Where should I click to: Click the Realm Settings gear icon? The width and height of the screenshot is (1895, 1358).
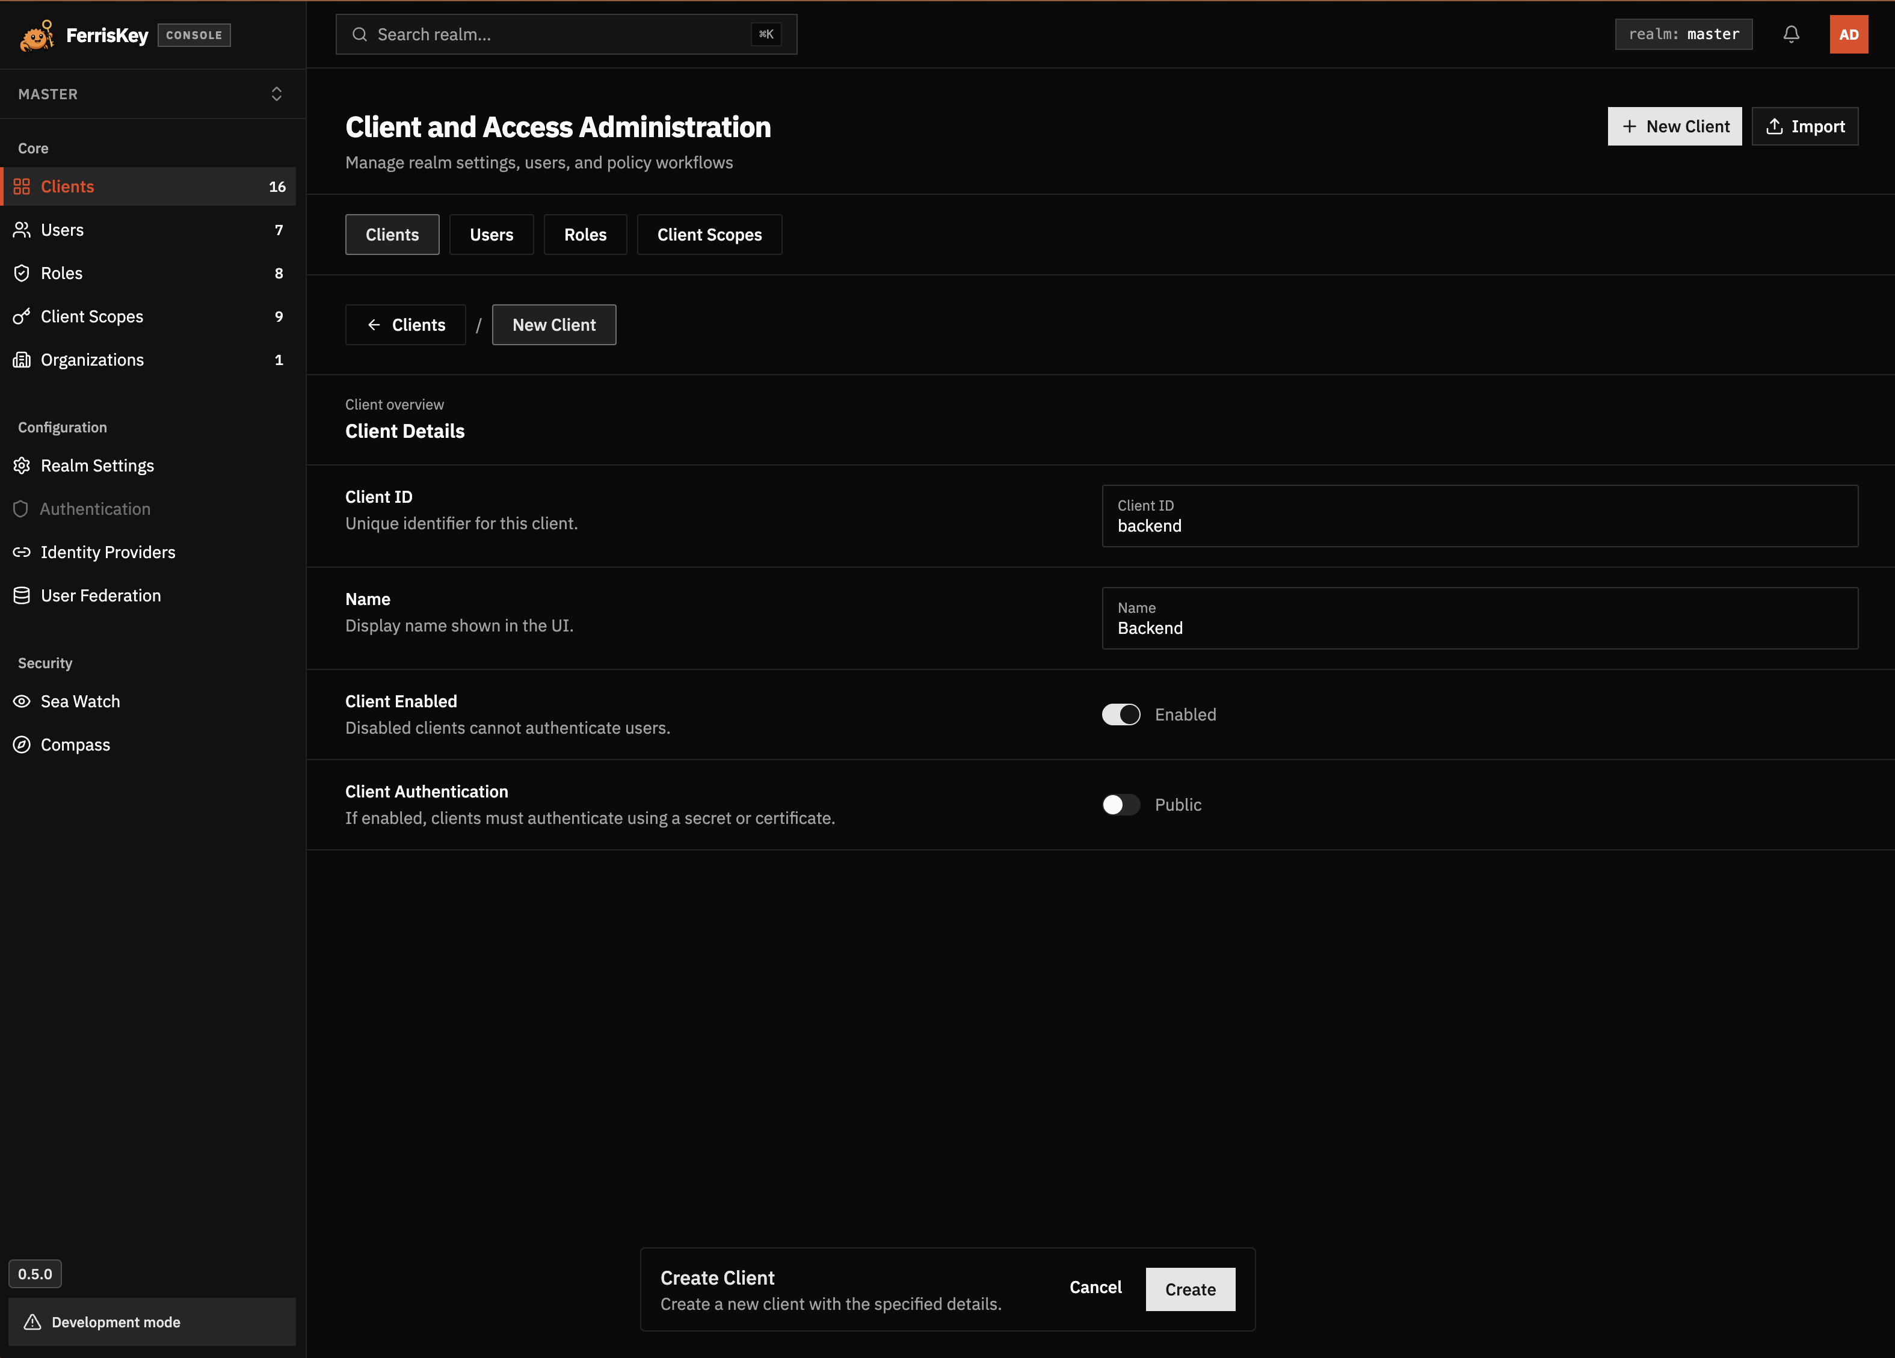[x=22, y=465]
